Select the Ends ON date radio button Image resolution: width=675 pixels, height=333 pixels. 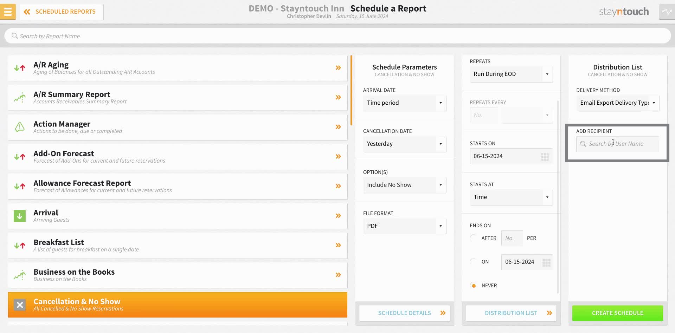click(474, 262)
